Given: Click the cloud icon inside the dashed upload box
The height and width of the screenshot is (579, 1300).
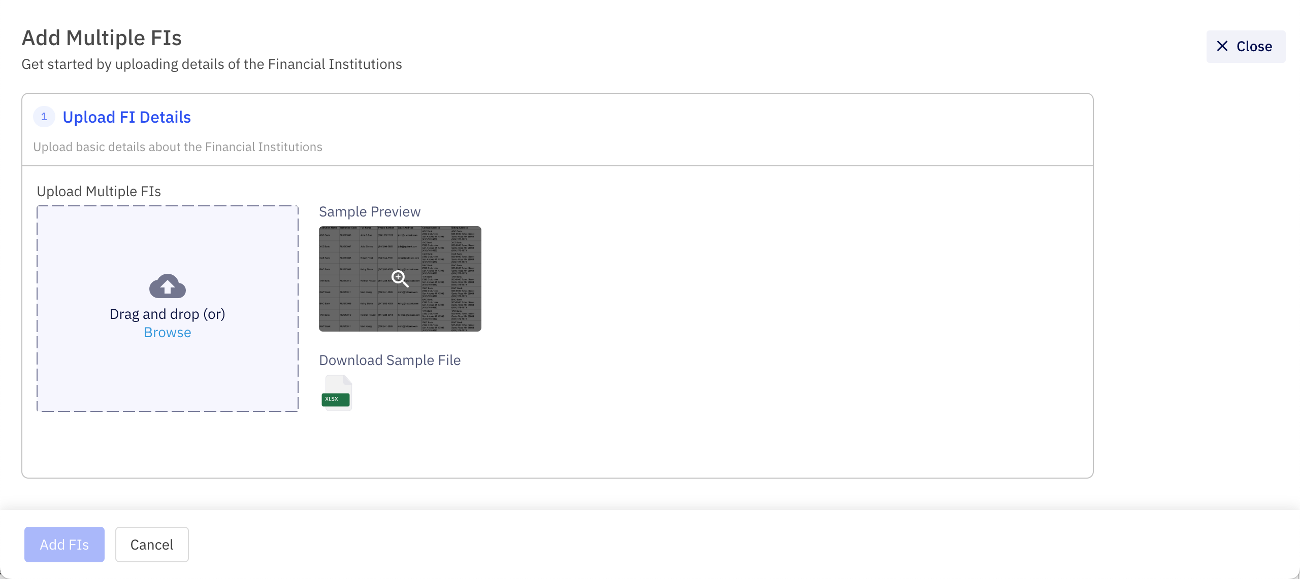Looking at the screenshot, I should pyautogui.click(x=167, y=285).
